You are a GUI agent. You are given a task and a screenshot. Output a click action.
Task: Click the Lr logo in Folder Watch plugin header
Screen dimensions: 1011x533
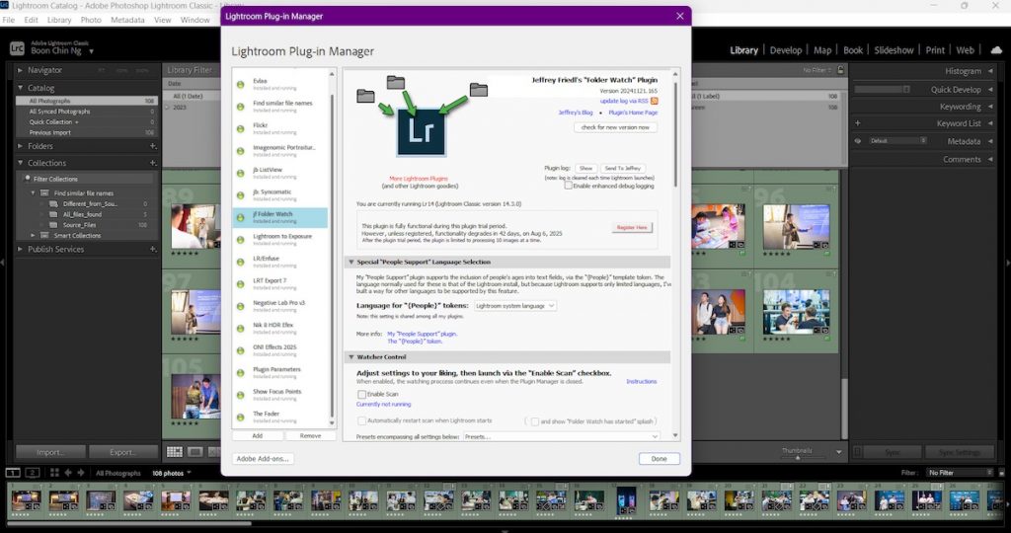click(421, 132)
